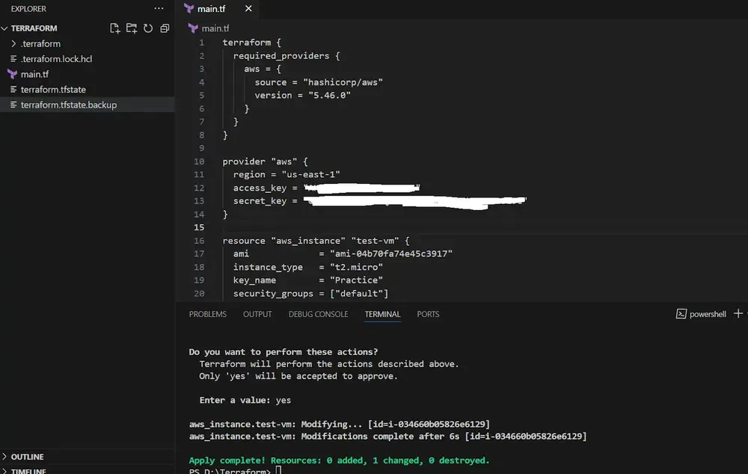Image resolution: width=748 pixels, height=474 pixels.
Task: Click the ami ID value on line 17
Action: click(391, 253)
